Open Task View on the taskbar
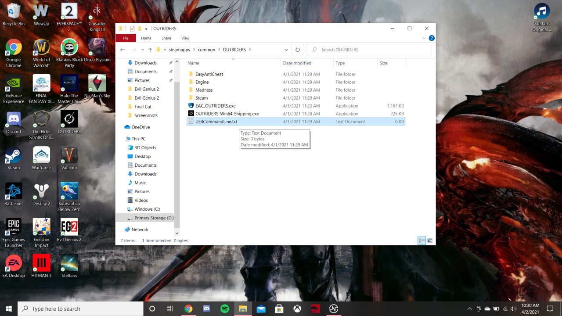The image size is (562, 316). (x=170, y=309)
